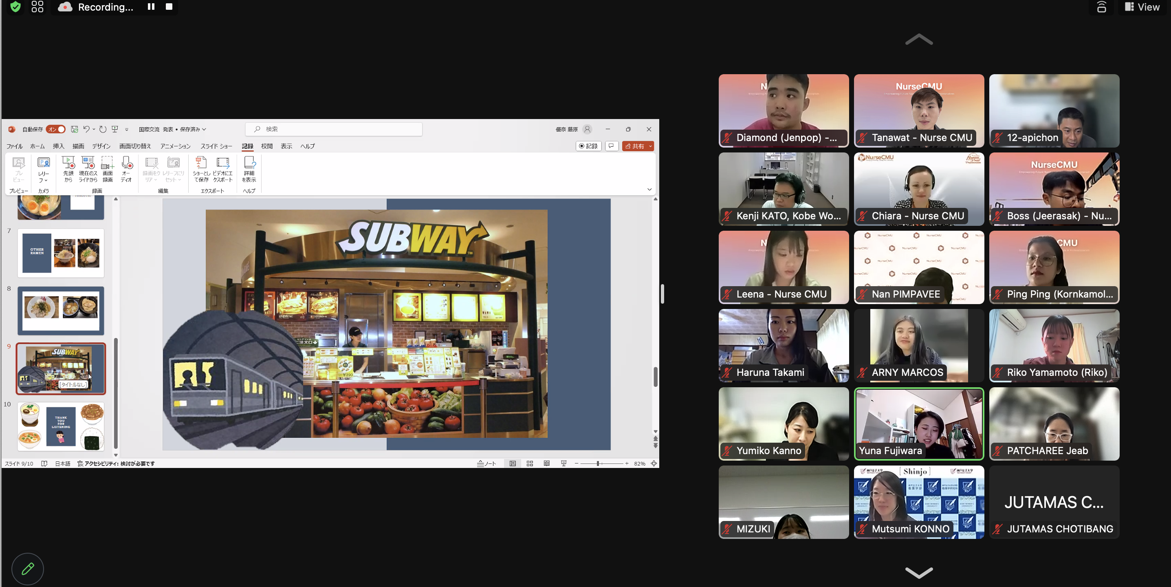
Task: Switch to the 校閲 tab
Action: (x=267, y=146)
